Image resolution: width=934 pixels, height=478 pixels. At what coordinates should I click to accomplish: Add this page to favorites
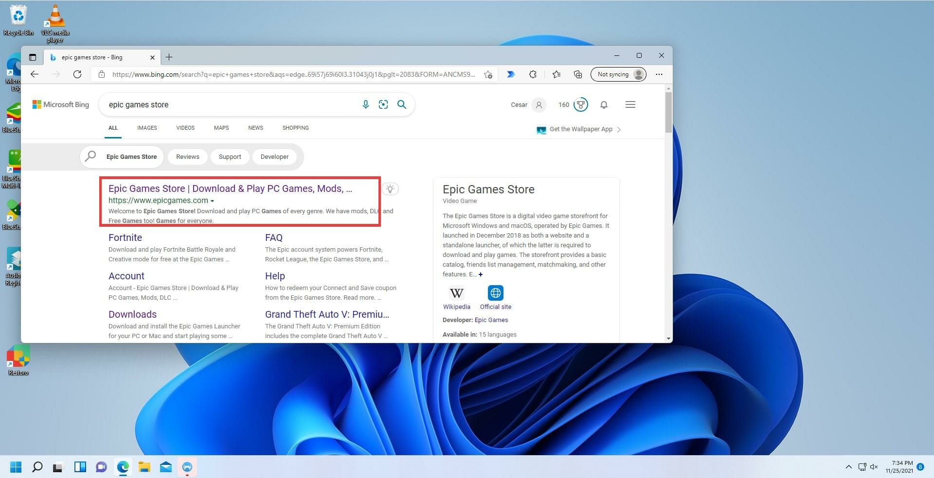(488, 74)
